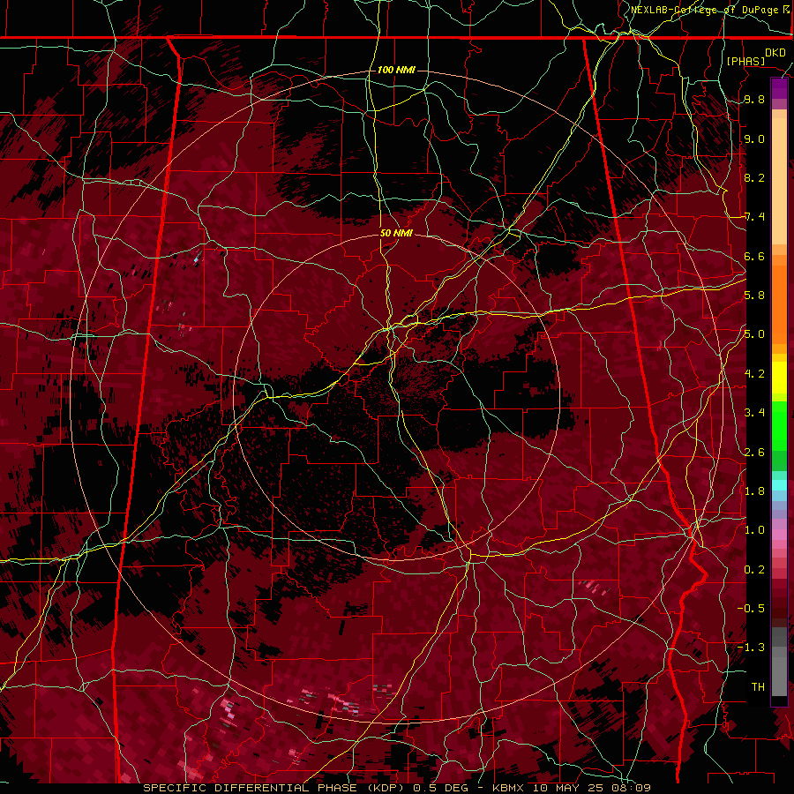
Task: Click the 4.2 value on color scale
Action: pos(754,374)
